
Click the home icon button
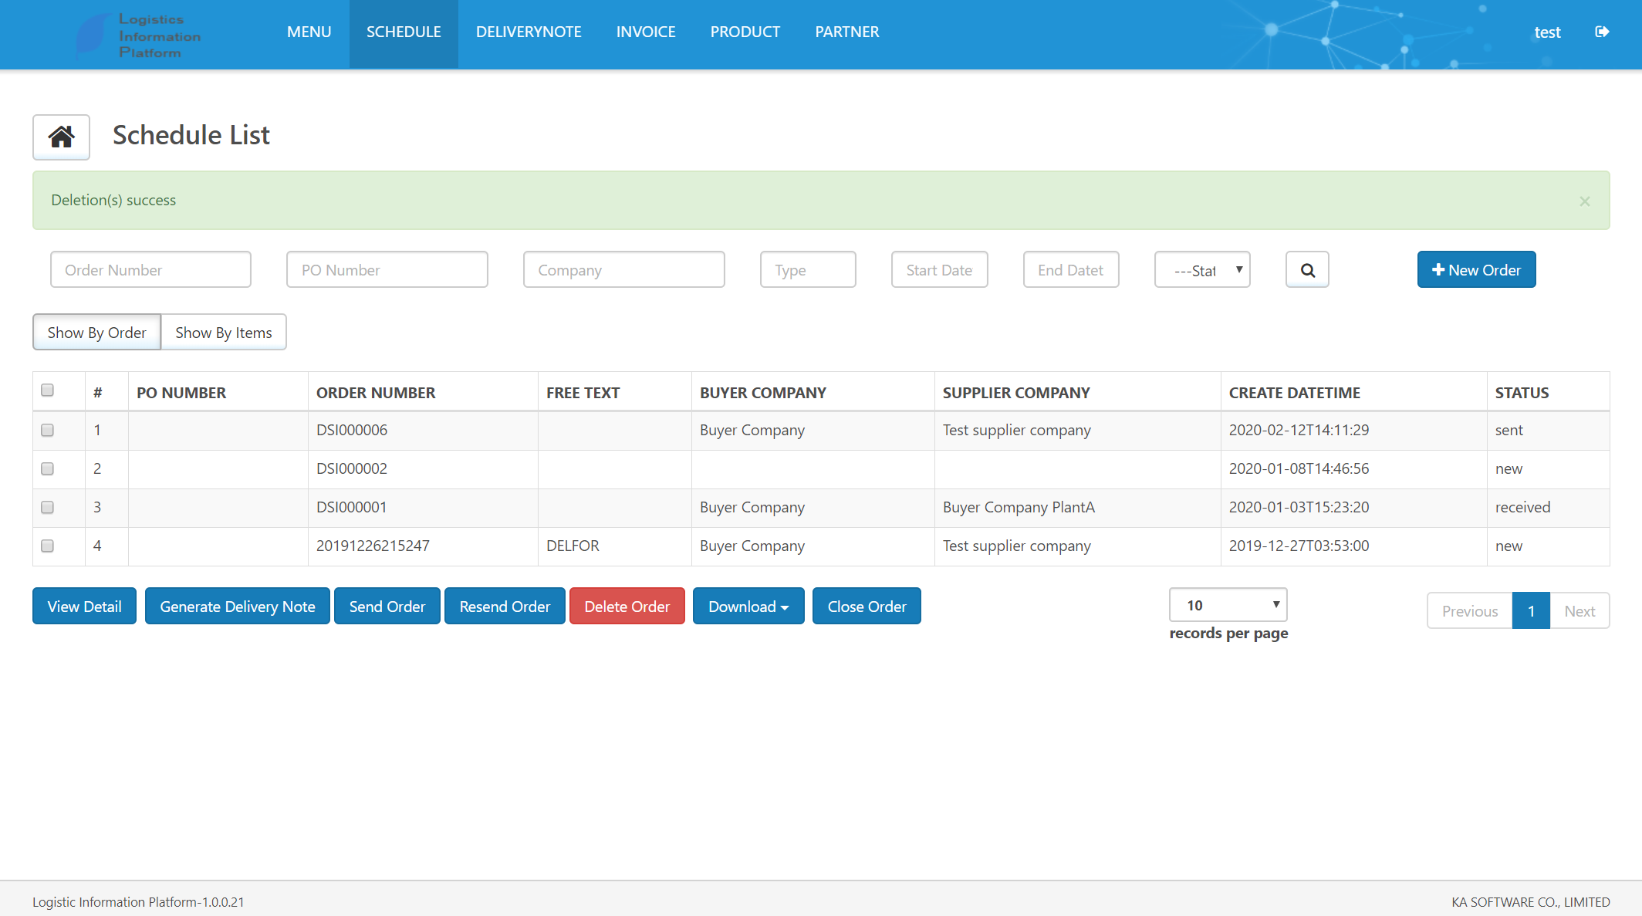tap(61, 137)
